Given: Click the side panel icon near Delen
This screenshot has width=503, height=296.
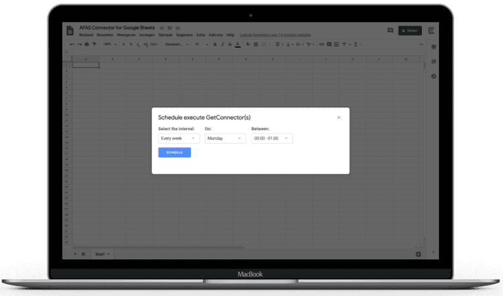Looking at the screenshot, I should 431,31.
